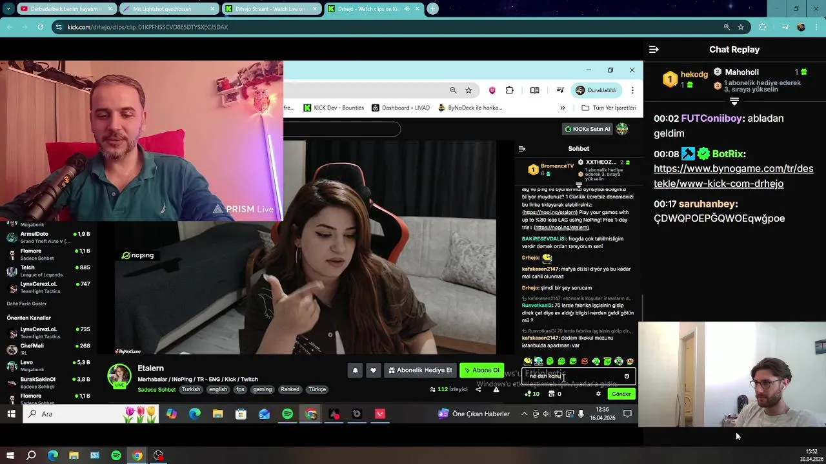
Task: Click microphone tray icon in streamed taskbar
Action: [x=581, y=414]
